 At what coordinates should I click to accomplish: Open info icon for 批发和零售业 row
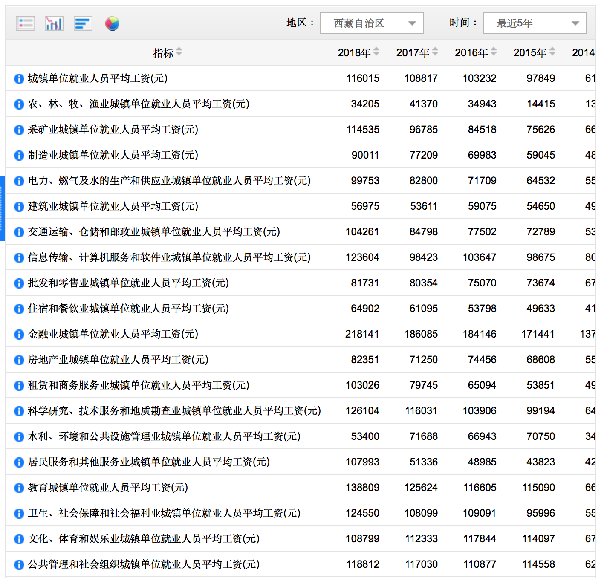click(x=19, y=283)
